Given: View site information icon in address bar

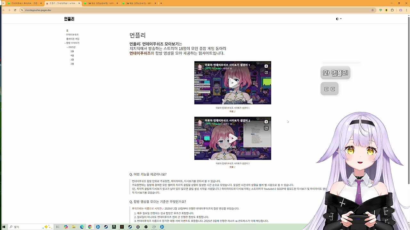Looking at the screenshot, I should [x=22, y=10].
